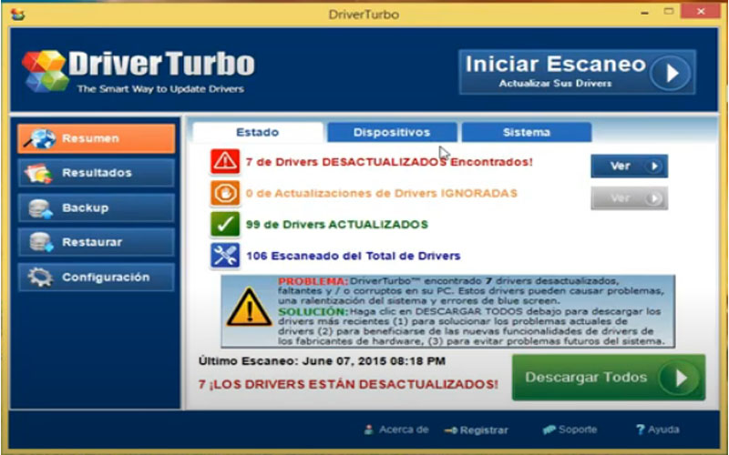Click the Resultados sidebar icon
729x455 pixels.
click(x=39, y=173)
